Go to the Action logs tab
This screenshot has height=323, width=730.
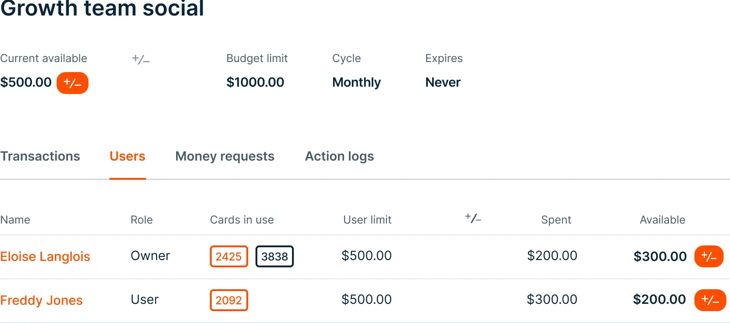click(339, 156)
